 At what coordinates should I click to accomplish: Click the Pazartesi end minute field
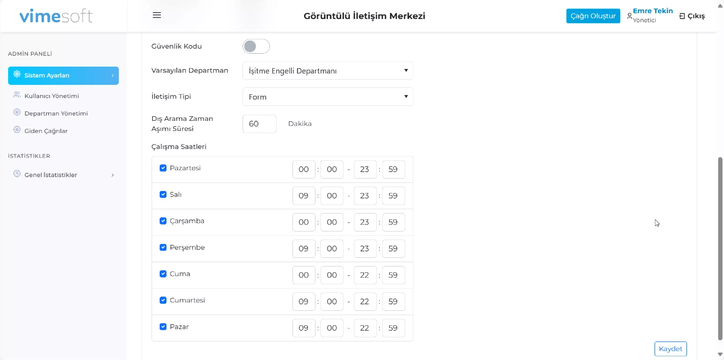[x=394, y=169]
